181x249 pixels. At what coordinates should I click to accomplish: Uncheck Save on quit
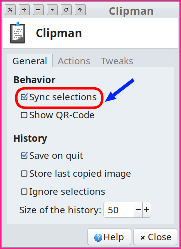pos(24,155)
